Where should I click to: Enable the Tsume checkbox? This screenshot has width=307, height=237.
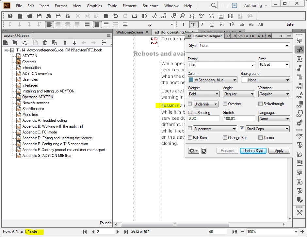[x=260, y=138]
